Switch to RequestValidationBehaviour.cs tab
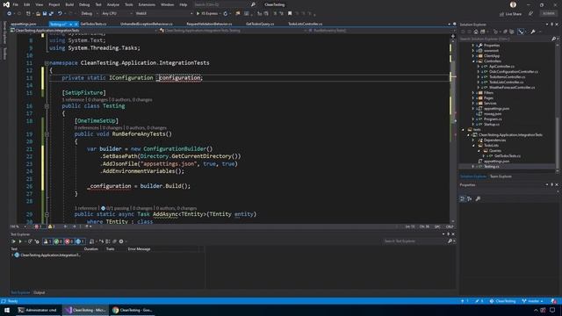The image size is (562, 316). pos(209,24)
